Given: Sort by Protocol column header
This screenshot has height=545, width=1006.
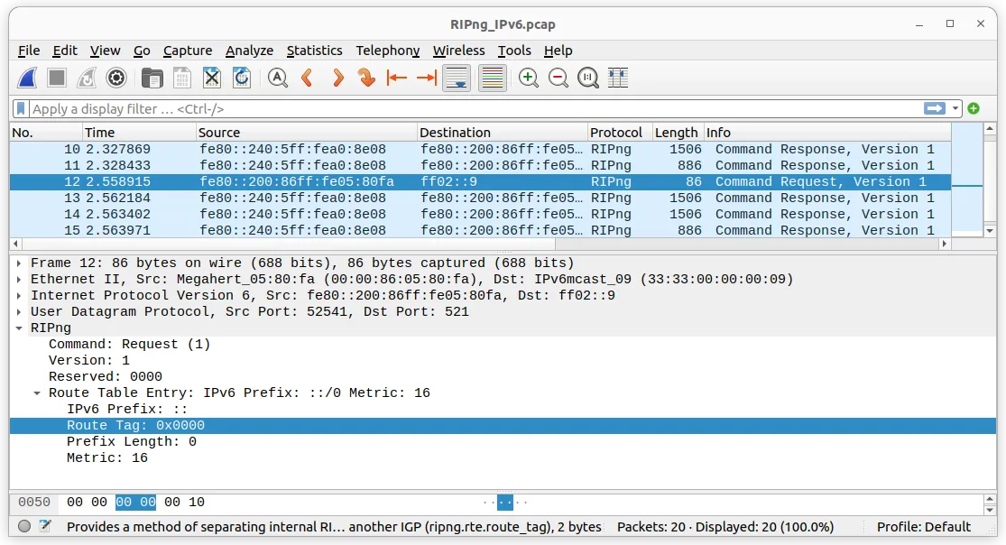Looking at the screenshot, I should coord(619,133).
